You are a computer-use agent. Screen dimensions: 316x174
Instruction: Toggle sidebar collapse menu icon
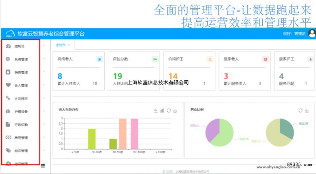[x=43, y=165]
